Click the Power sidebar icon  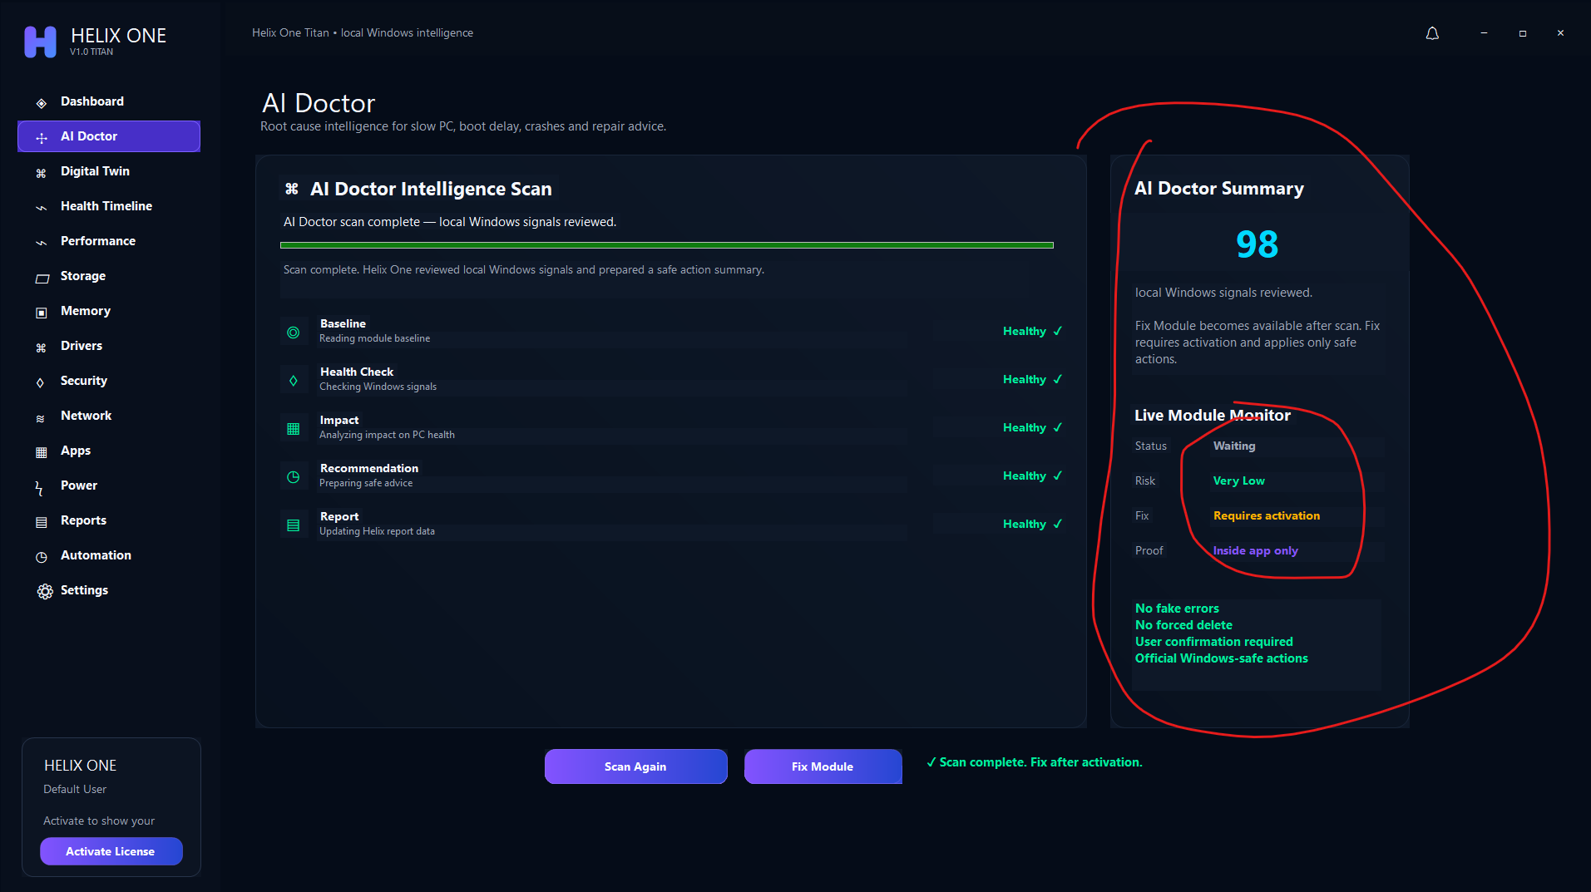click(x=38, y=488)
